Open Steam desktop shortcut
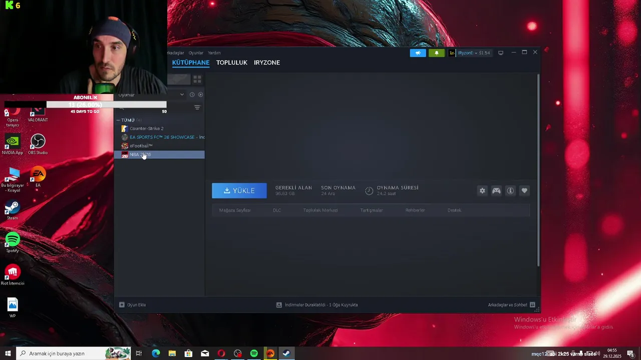641x360 pixels. (13, 210)
